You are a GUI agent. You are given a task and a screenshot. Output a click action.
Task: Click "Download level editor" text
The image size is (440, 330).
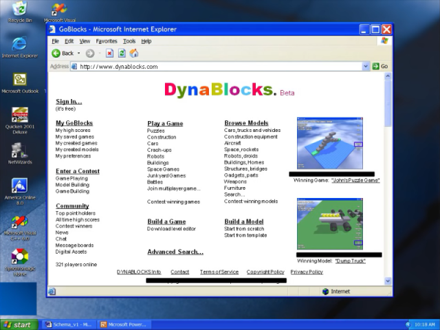(171, 229)
